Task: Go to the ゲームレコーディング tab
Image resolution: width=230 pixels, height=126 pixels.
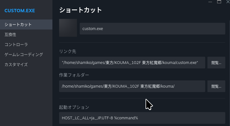Action: (x=24, y=55)
